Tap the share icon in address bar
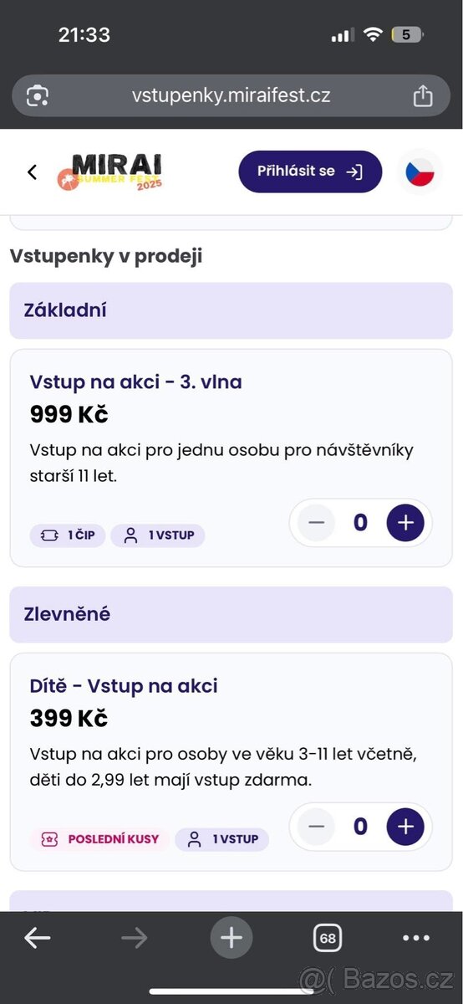This screenshot has height=1004, width=463. 423,95
